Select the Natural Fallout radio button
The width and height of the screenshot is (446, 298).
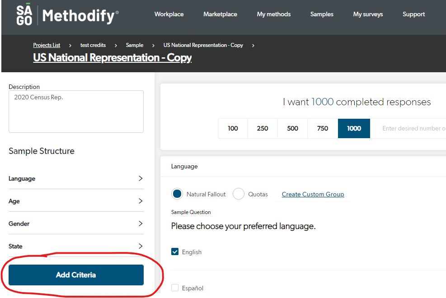[177, 194]
